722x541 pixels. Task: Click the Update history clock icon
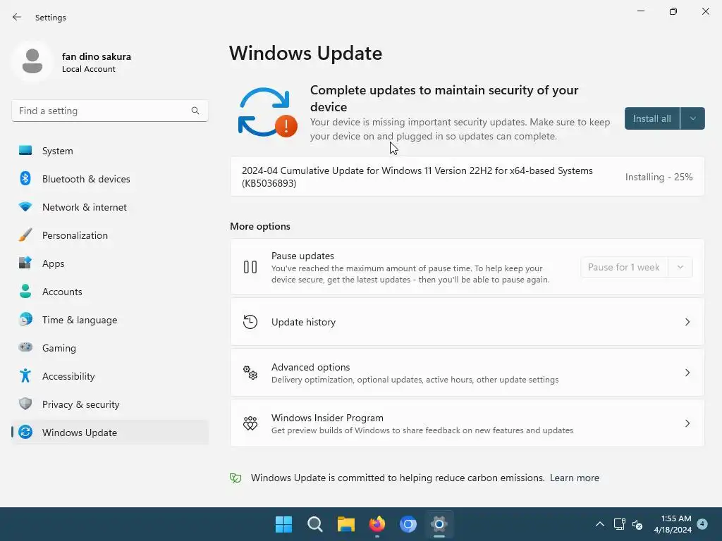pyautogui.click(x=250, y=321)
